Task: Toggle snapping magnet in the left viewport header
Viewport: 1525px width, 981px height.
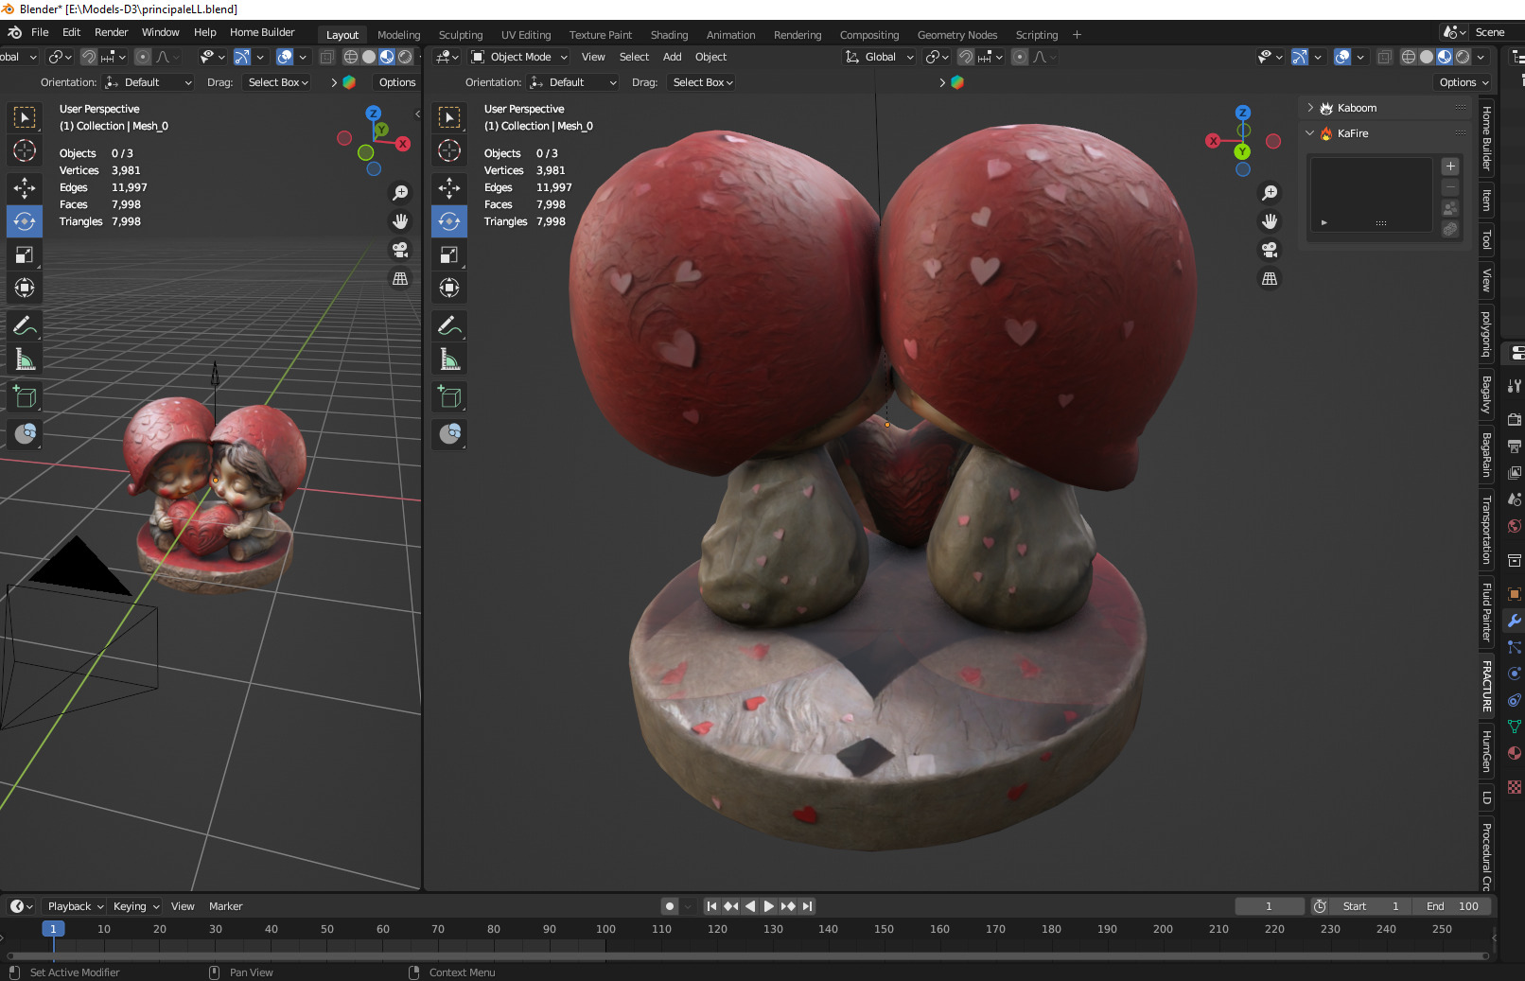Action: point(89,57)
